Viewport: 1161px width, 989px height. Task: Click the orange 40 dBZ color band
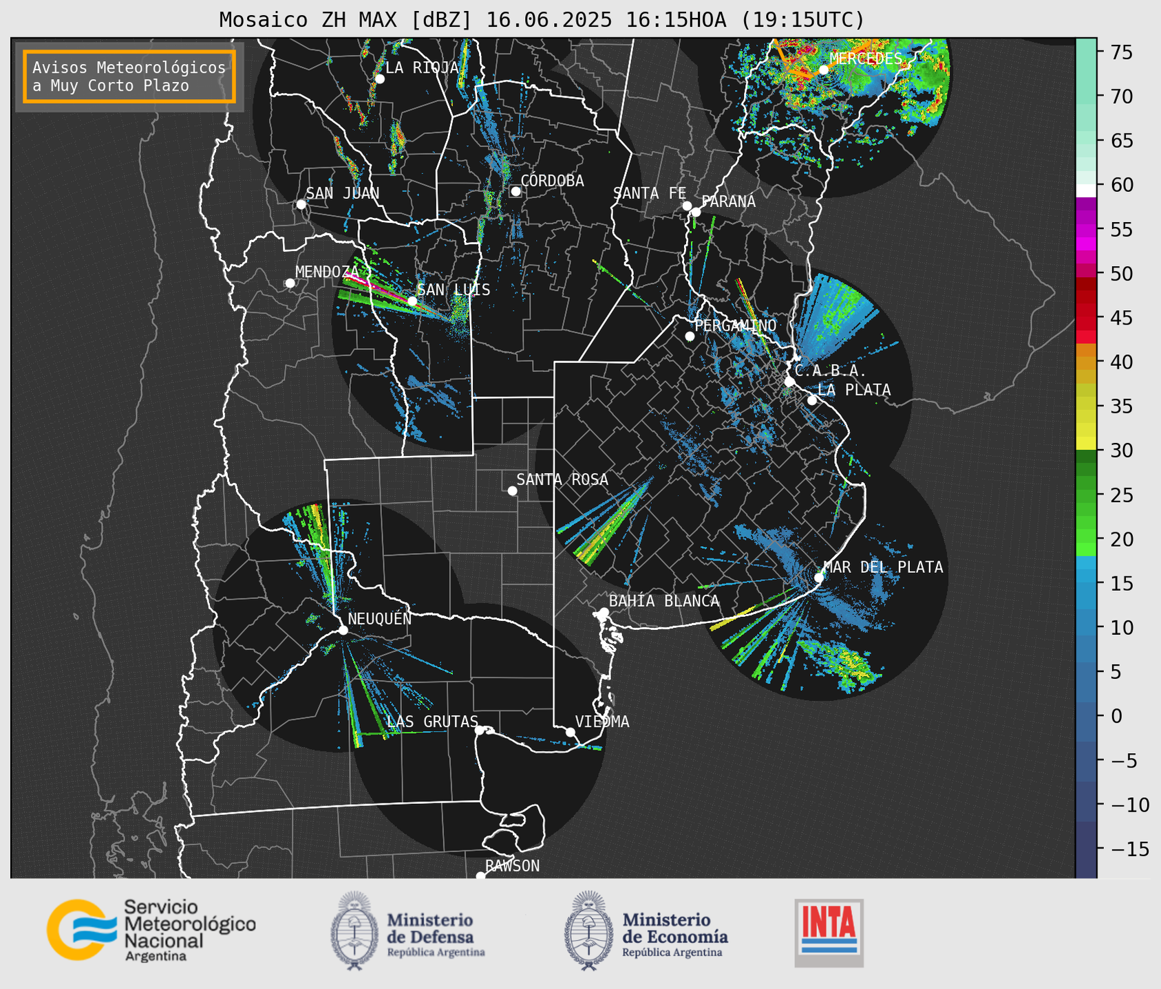click(1086, 362)
